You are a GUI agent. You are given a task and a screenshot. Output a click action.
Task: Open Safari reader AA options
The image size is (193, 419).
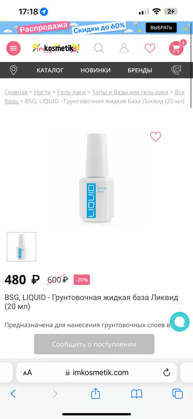coord(28,373)
